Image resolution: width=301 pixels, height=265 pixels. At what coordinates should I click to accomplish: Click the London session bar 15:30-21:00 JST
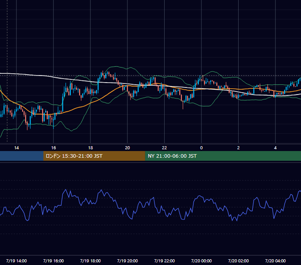pyautogui.click(x=94, y=156)
